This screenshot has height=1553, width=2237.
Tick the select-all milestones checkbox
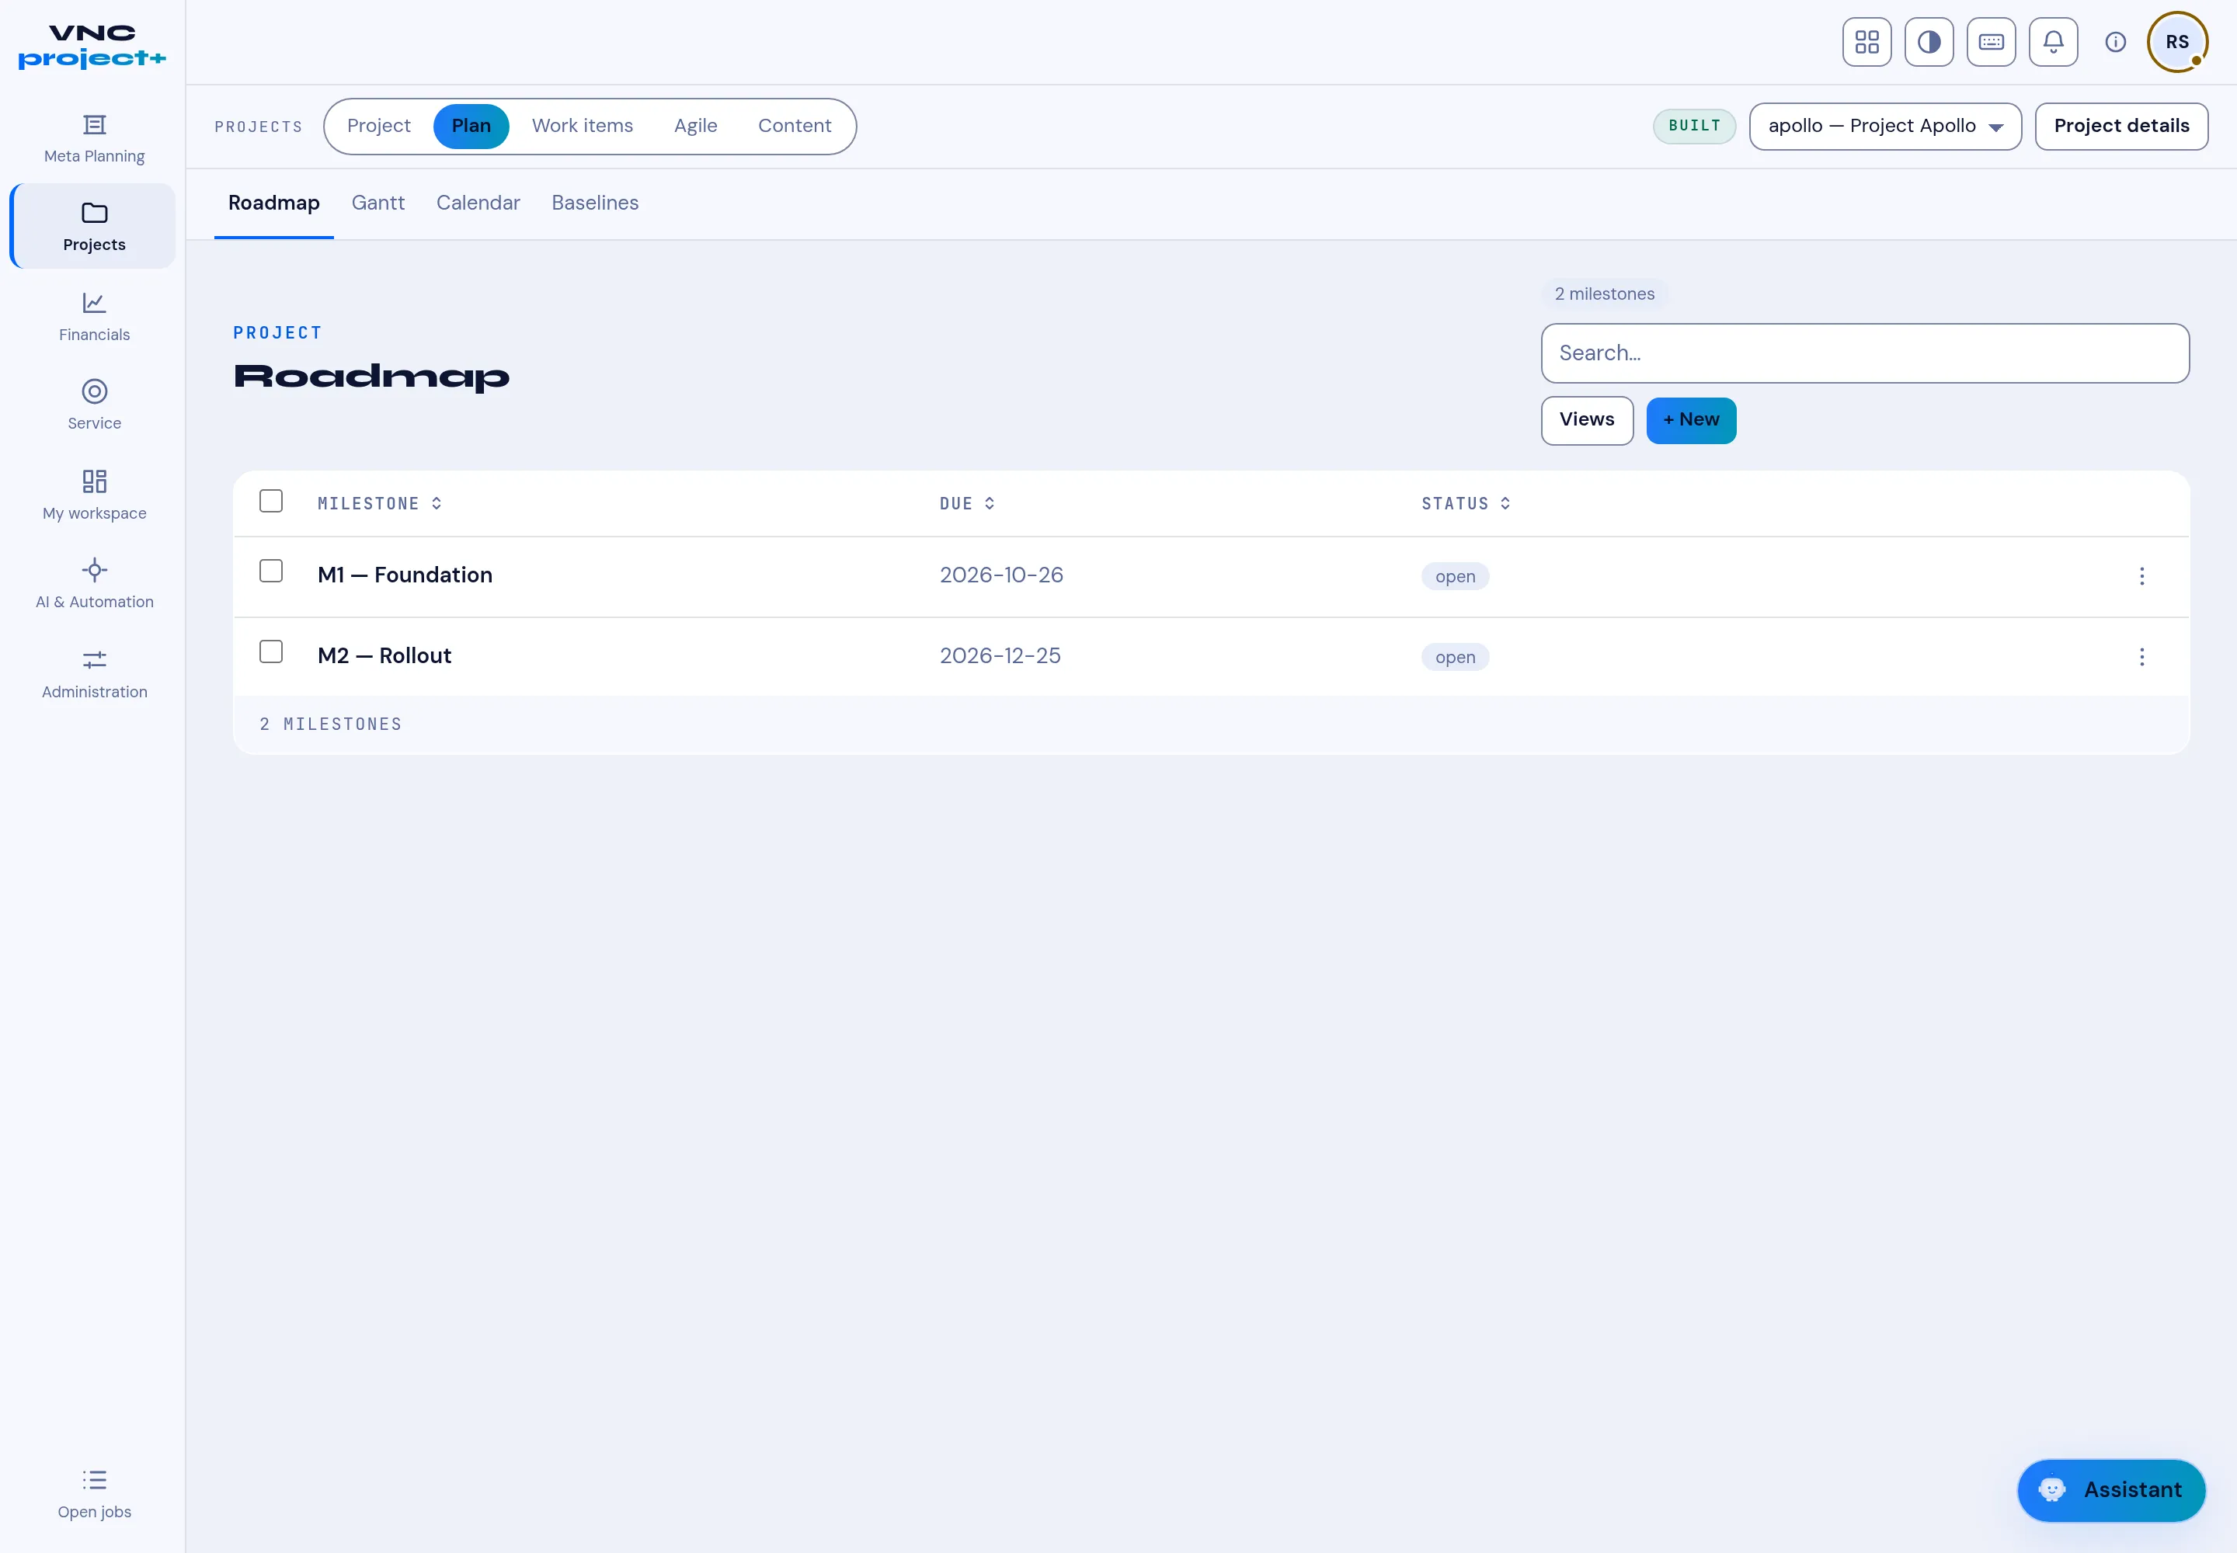point(270,501)
